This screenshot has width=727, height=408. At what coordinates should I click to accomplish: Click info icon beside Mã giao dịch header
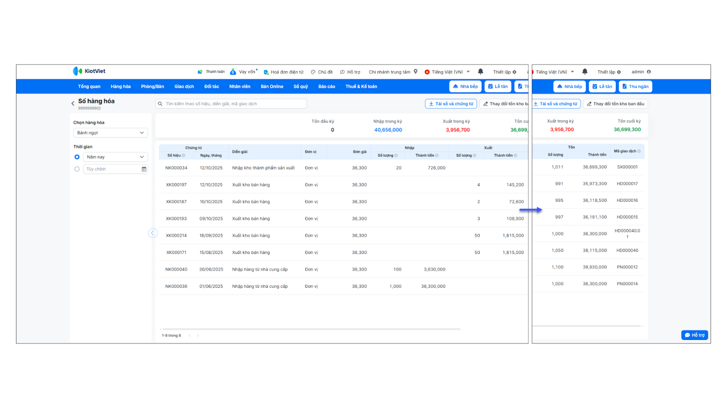[x=639, y=151]
